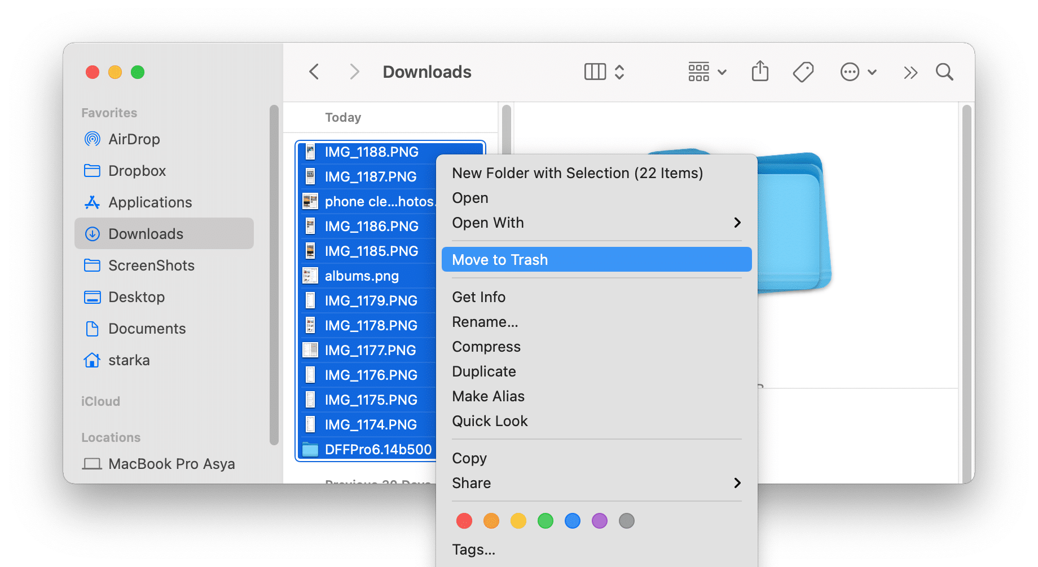Viewport: 1038px width, 567px height.
Task: Expand the Open With submenu
Action: [737, 223]
